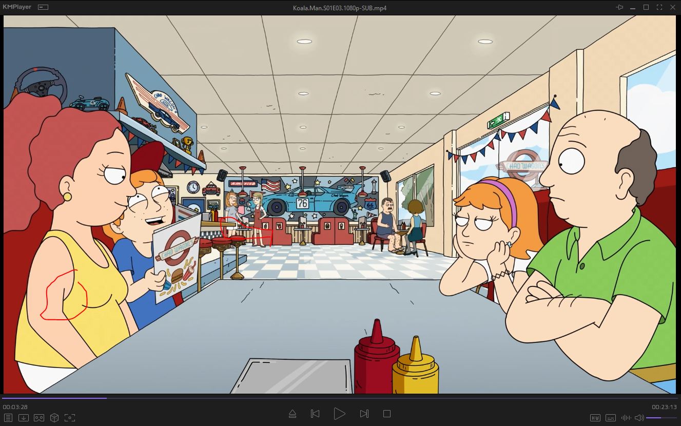Mute the audio via speaker icon
Image resolution: width=681 pixels, height=426 pixels.
639,418
